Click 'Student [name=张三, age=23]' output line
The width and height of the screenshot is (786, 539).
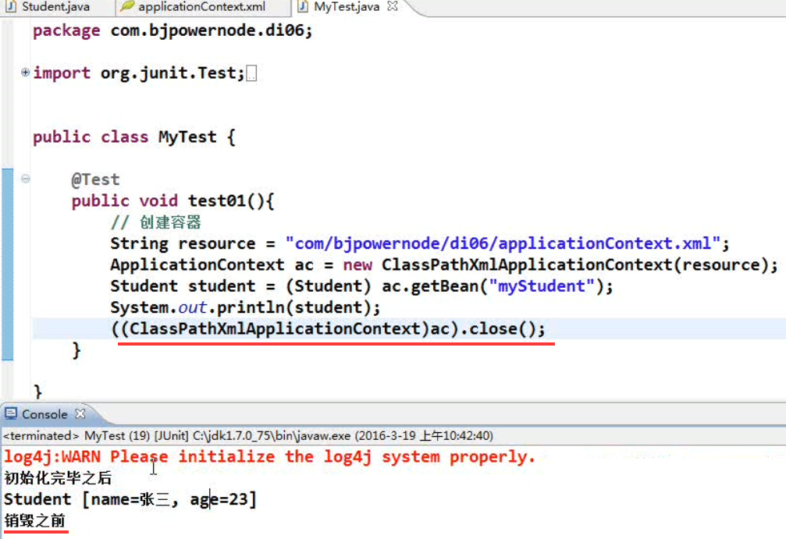[x=130, y=499]
